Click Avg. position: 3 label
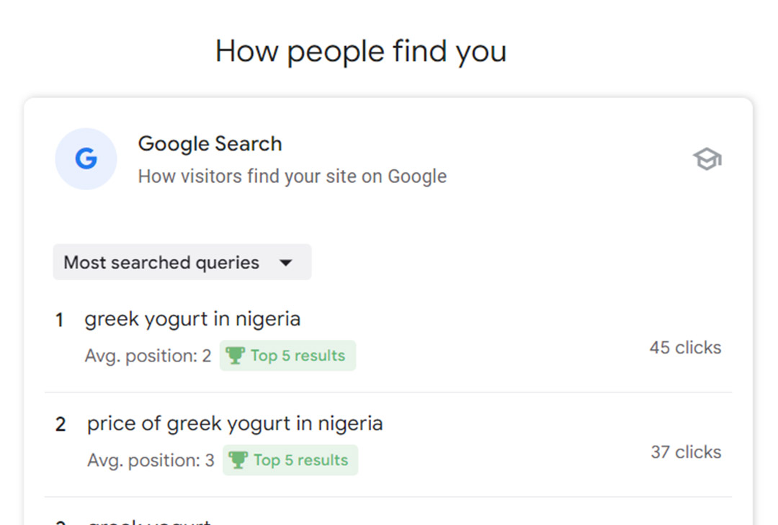778x525 pixels. click(151, 460)
